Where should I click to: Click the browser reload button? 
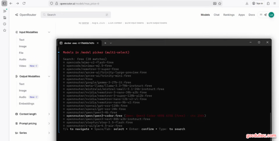point(24,3)
